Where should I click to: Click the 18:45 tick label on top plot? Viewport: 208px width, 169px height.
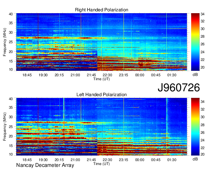coord(27,75)
